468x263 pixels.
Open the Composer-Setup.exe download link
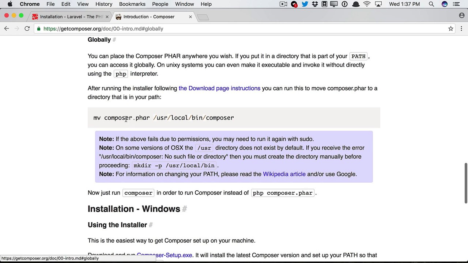(164, 255)
